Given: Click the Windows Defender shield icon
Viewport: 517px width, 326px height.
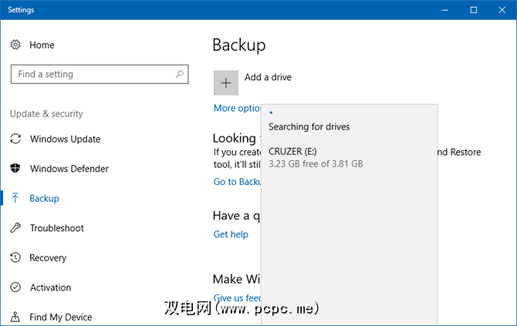Looking at the screenshot, I should coord(15,169).
